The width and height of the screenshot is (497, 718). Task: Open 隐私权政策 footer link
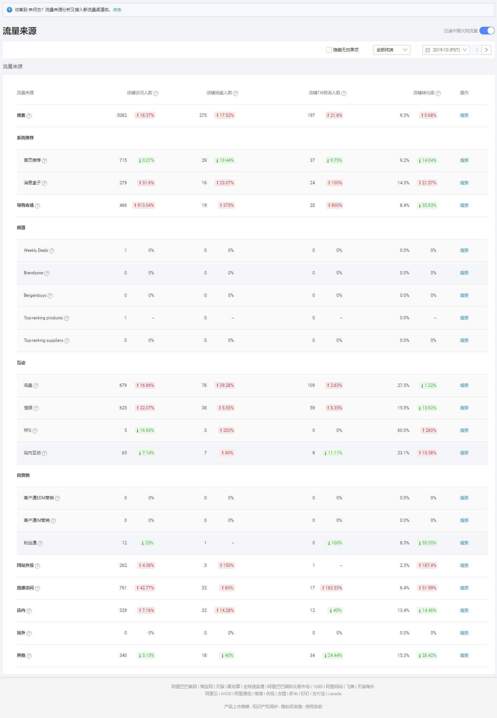click(291, 706)
